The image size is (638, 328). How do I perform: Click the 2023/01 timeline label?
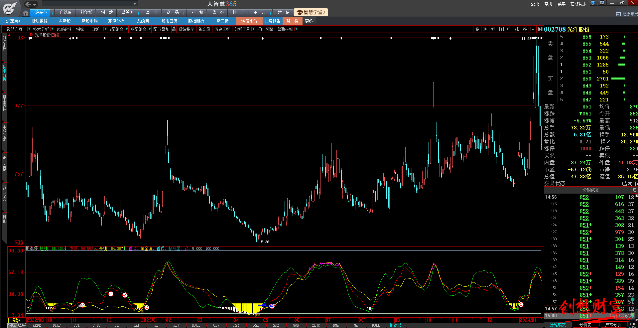pyautogui.click(x=150, y=320)
